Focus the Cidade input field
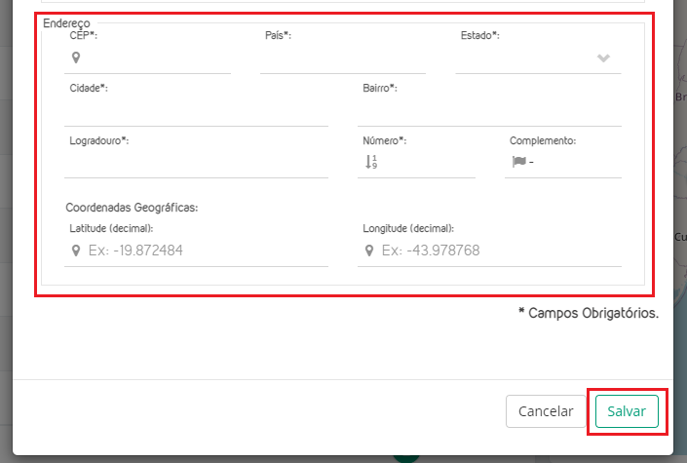Screen dimensions: 687x463 (x=196, y=111)
